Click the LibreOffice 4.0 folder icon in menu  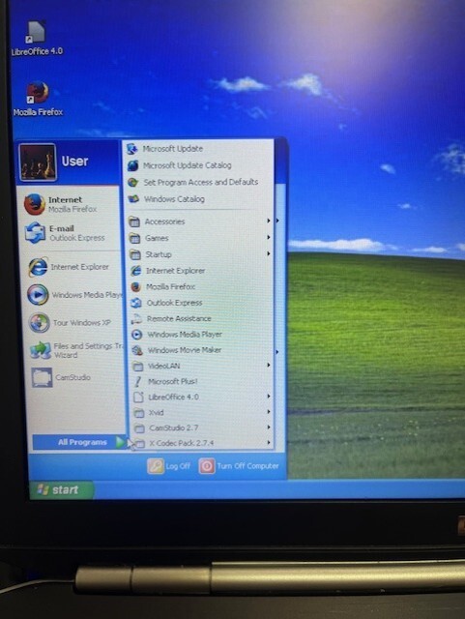[x=138, y=398]
